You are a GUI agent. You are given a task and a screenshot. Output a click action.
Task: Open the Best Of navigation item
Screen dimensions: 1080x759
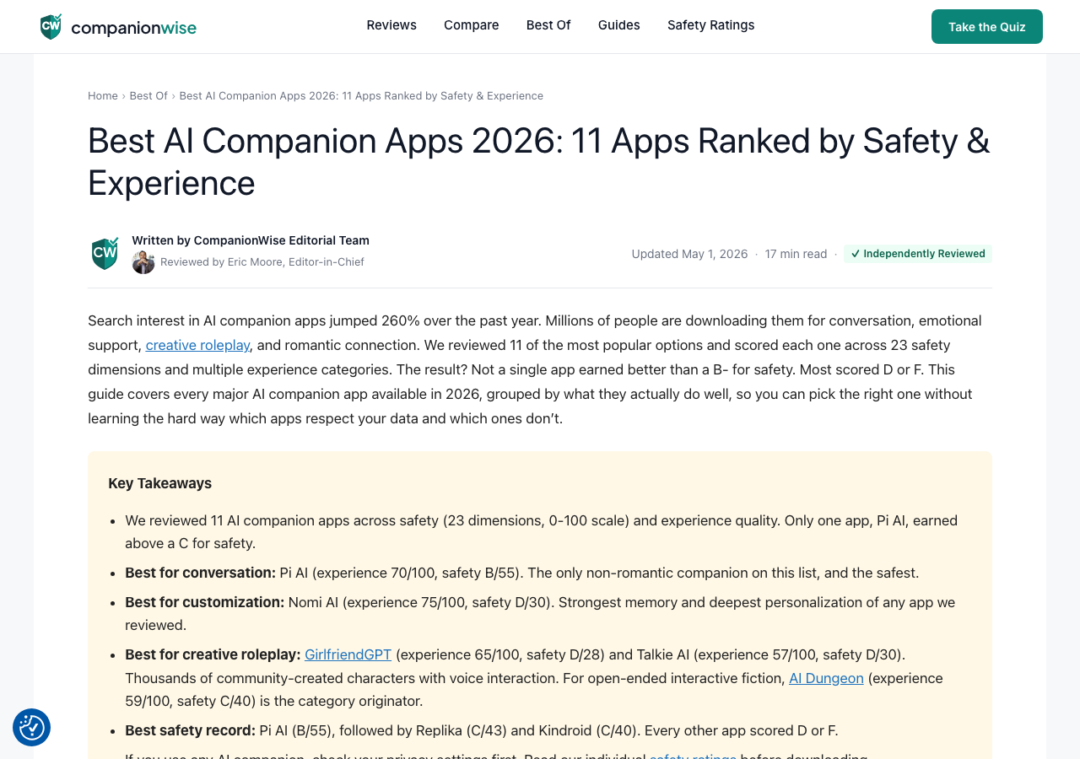[x=548, y=25]
